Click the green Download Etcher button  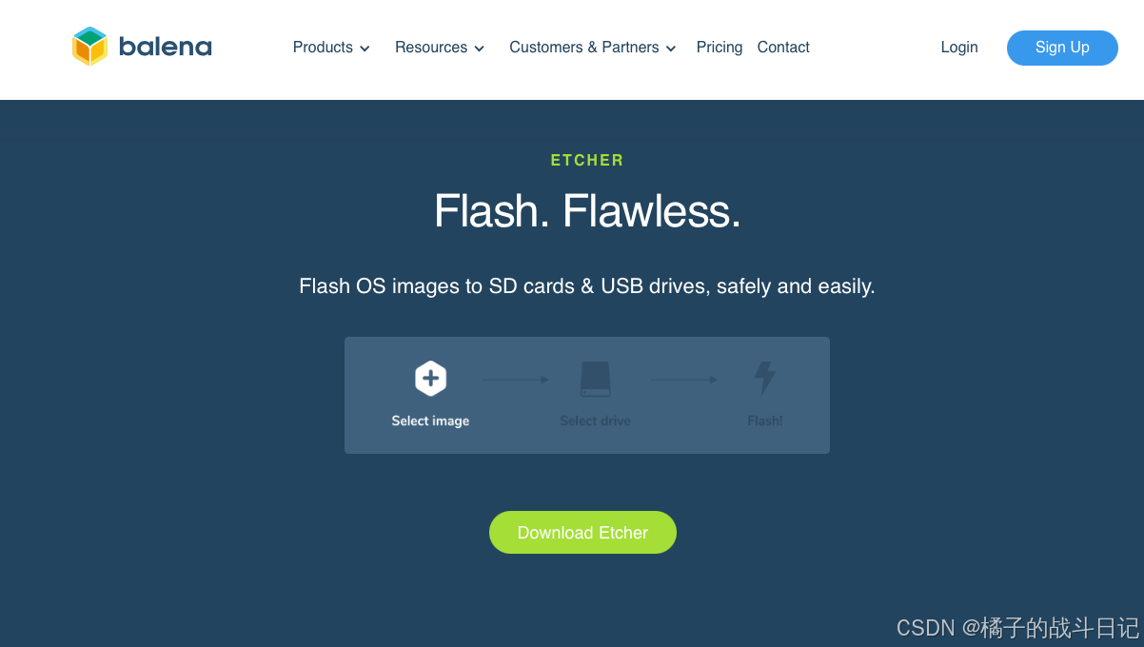[582, 533]
